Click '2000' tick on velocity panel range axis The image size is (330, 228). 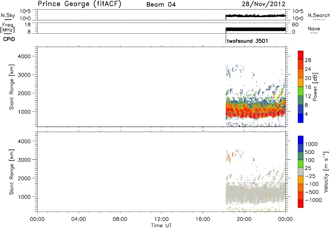[x=24, y=178]
